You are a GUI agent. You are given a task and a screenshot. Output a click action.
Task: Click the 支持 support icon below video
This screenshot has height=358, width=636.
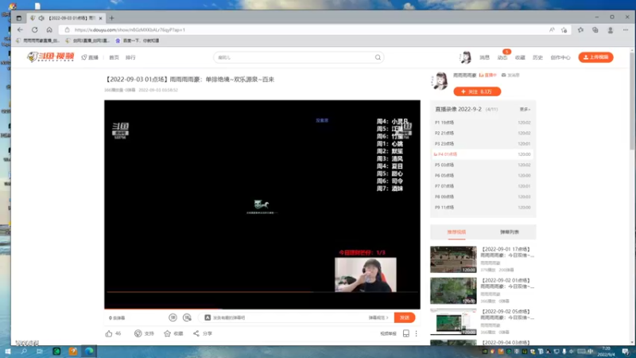tap(138, 333)
